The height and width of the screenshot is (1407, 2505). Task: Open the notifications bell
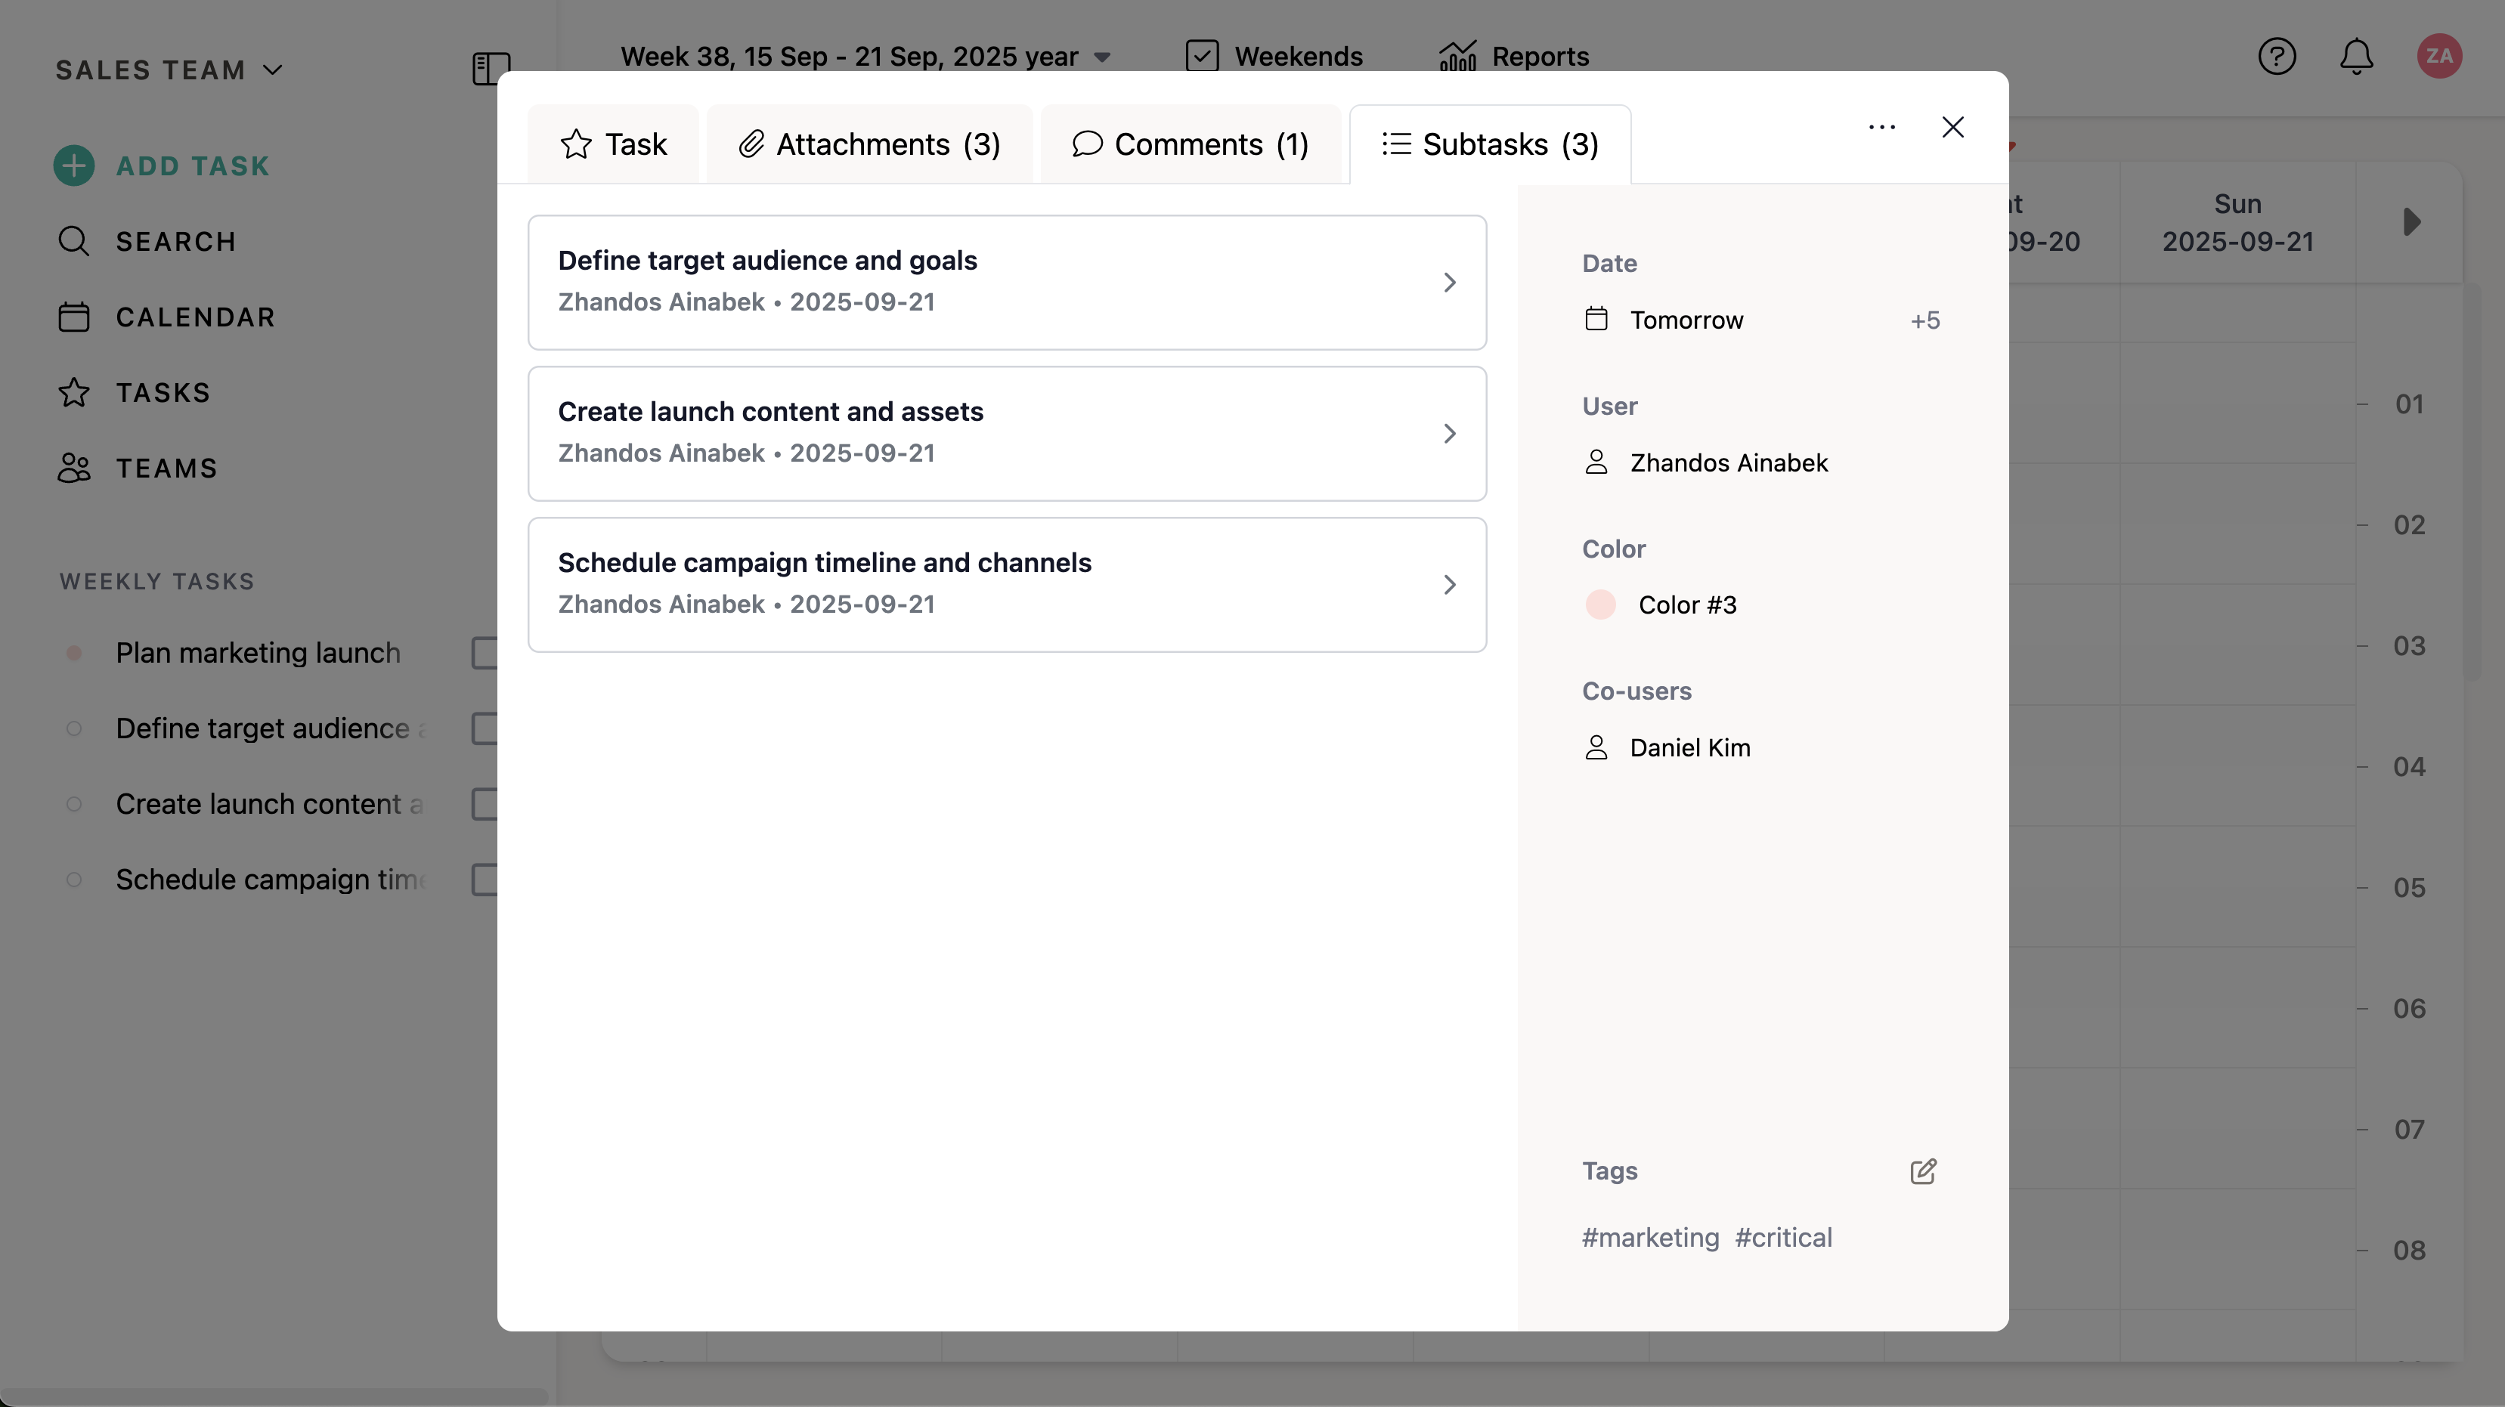(x=2355, y=57)
